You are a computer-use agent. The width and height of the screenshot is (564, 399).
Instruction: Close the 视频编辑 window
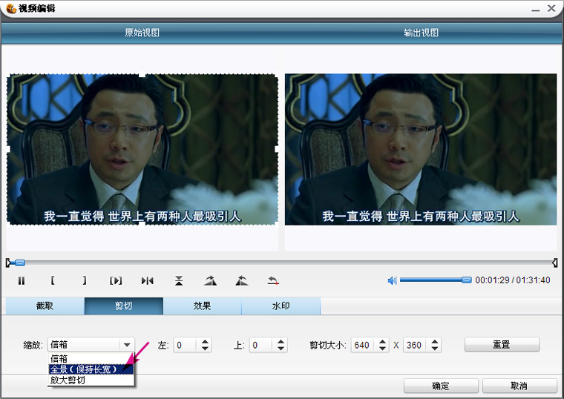(551, 8)
